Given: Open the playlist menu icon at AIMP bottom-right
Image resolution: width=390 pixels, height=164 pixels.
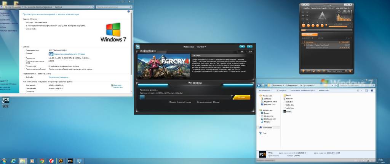Looking at the screenshot, I should tap(350, 71).
